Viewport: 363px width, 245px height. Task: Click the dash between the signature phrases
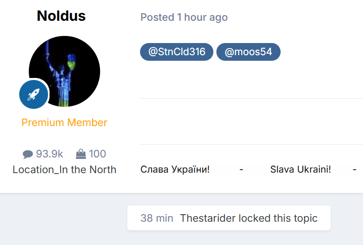click(241, 169)
